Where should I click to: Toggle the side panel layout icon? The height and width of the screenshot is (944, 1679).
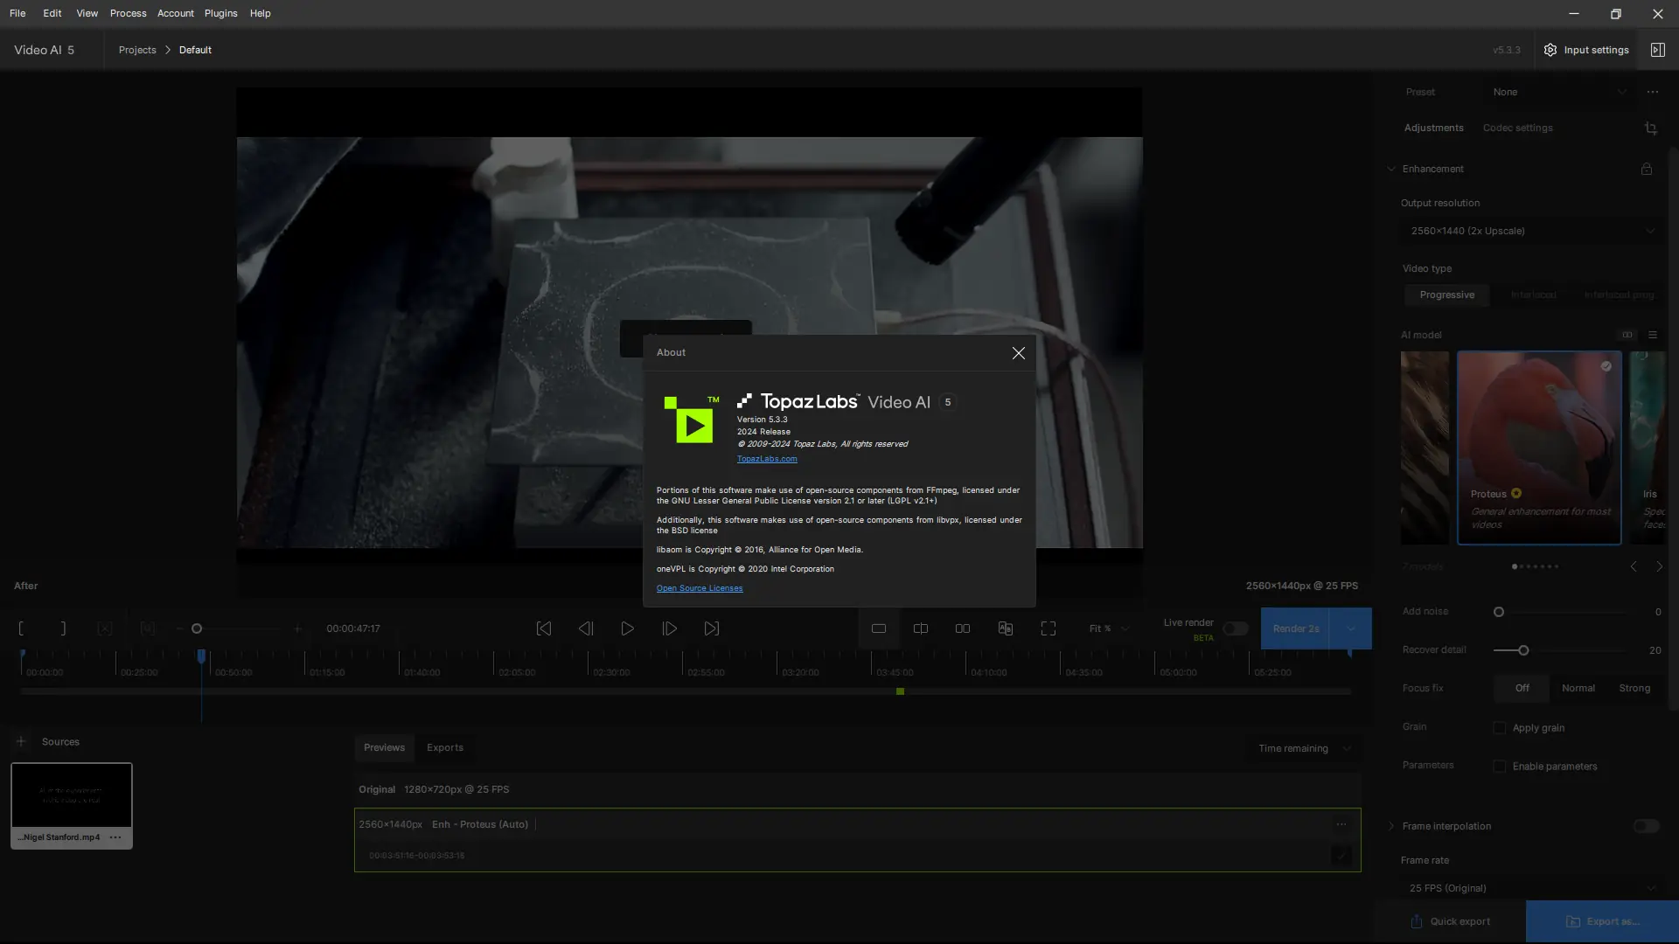(1657, 50)
